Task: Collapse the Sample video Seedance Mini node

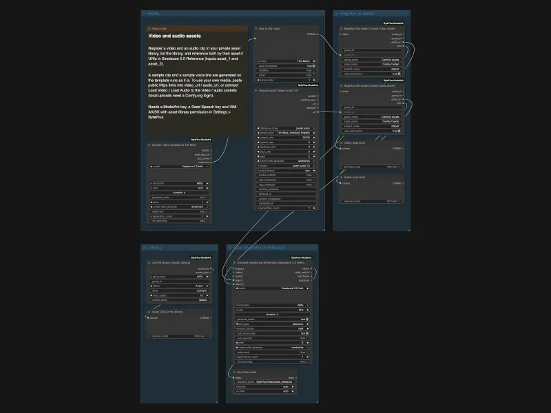Action: coord(149,145)
